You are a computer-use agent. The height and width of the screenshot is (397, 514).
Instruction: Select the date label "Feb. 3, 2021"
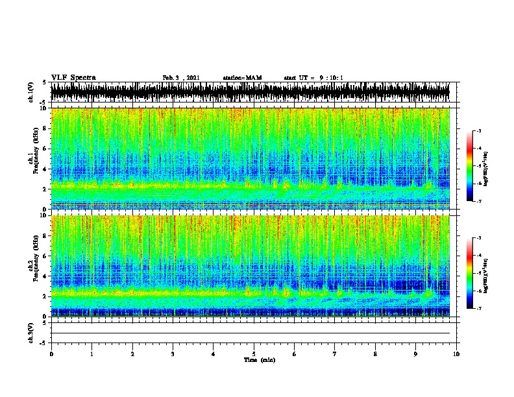(181, 78)
